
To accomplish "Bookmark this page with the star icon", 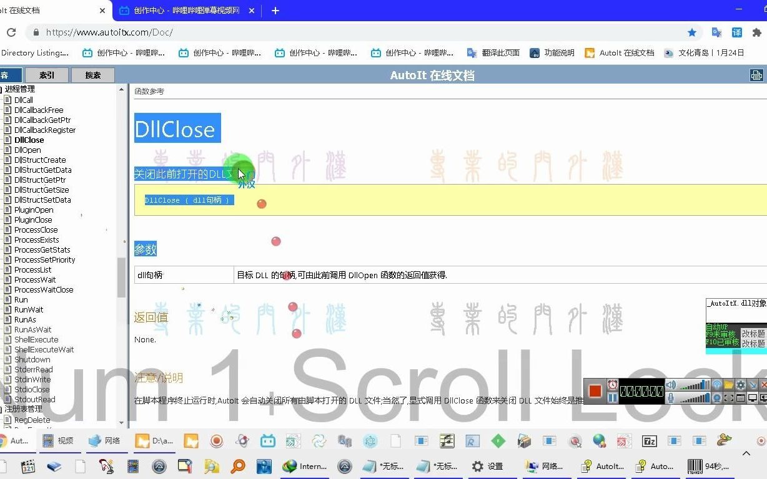I will [x=692, y=32].
